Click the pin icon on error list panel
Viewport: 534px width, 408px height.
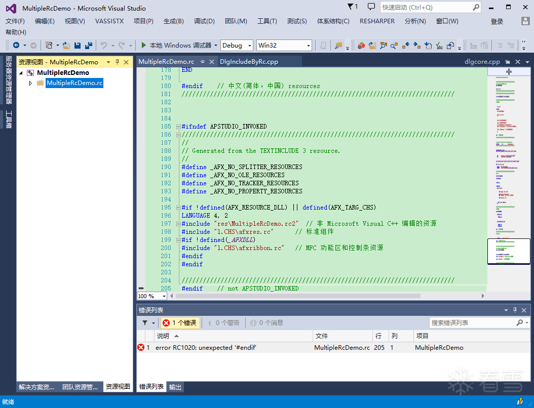click(x=515, y=310)
